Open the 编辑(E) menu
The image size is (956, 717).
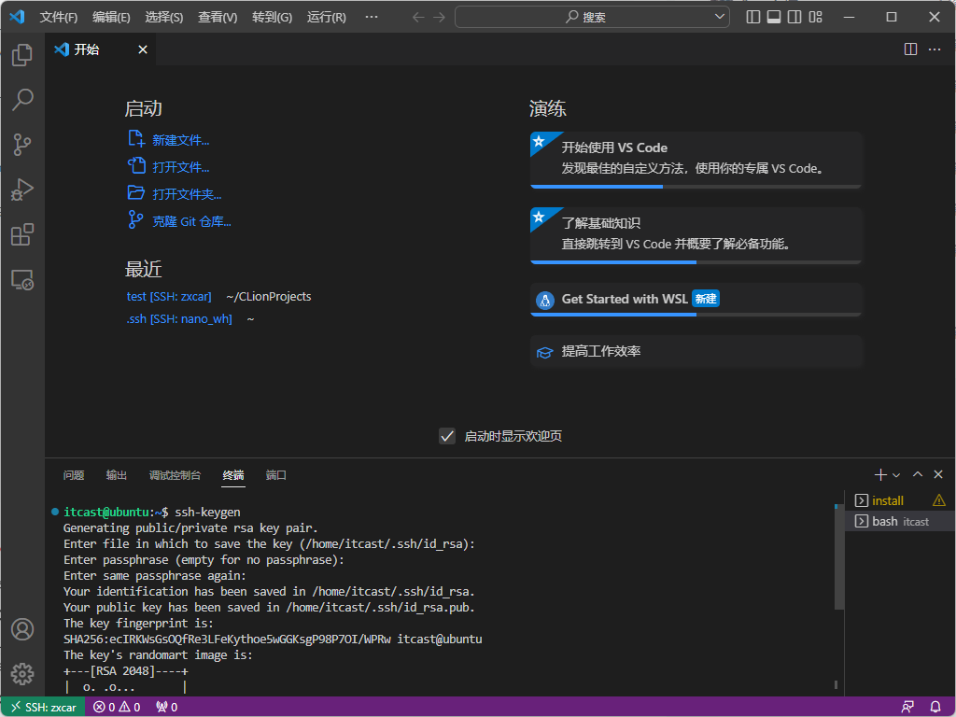tap(111, 17)
